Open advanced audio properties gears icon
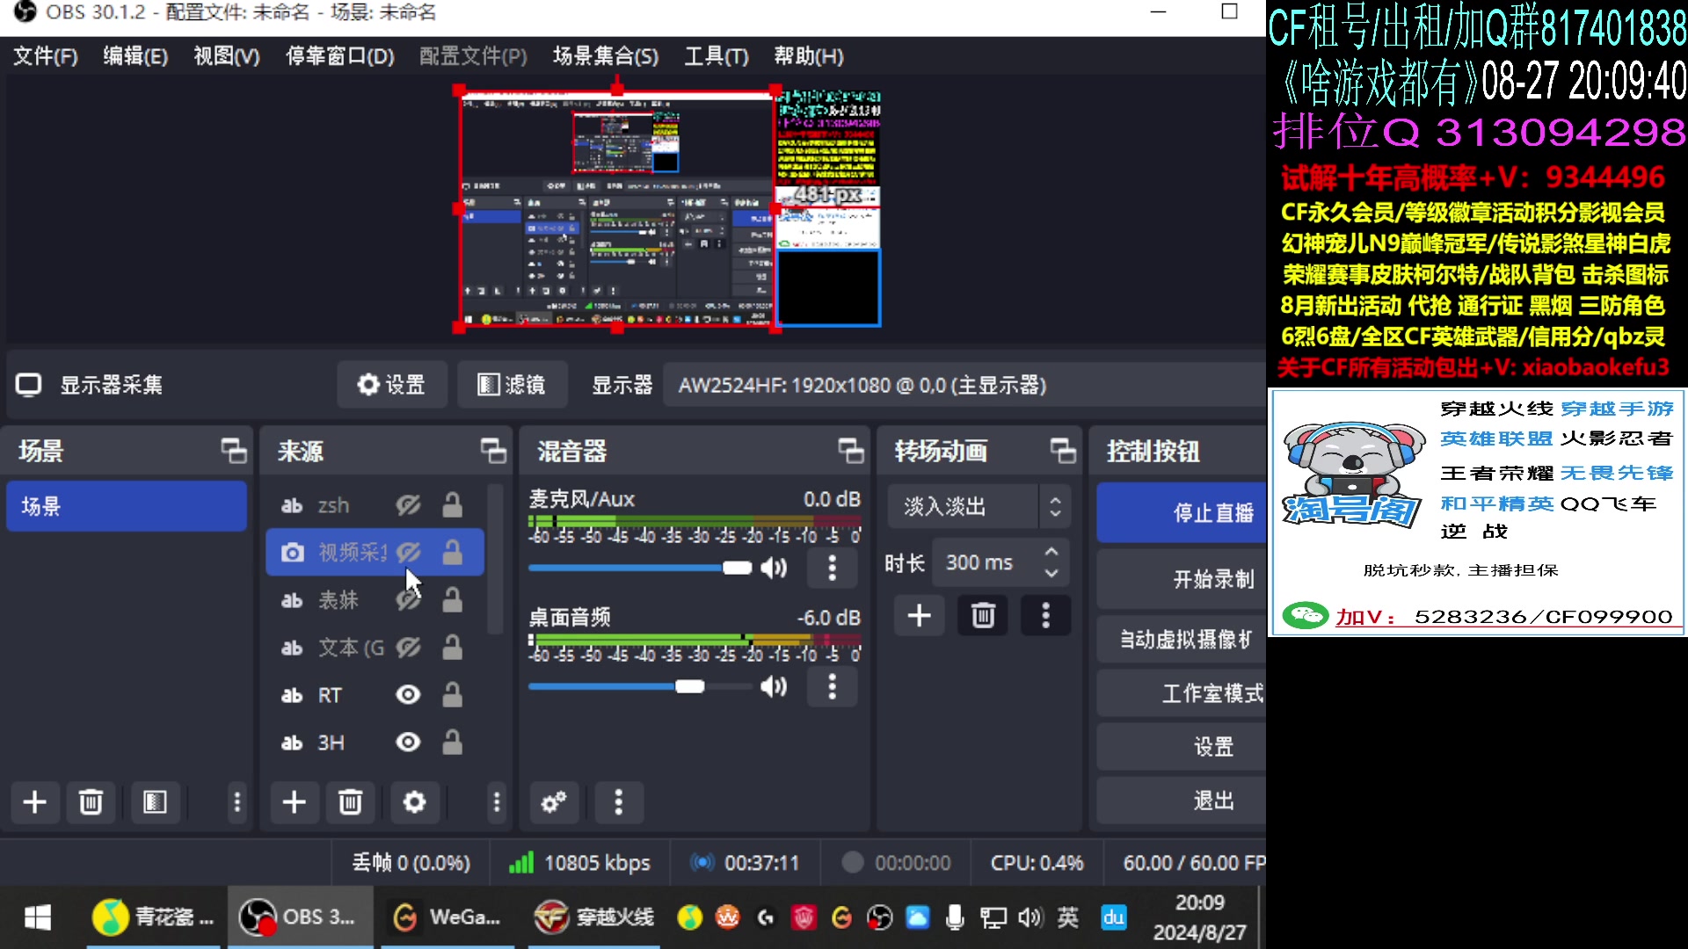The width and height of the screenshot is (1688, 949). point(554,802)
